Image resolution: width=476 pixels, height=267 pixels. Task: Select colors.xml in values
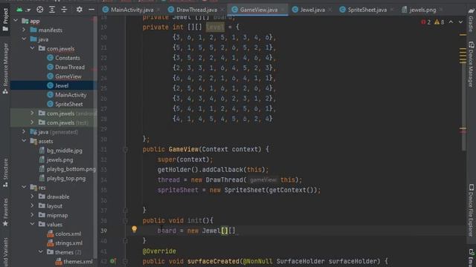pos(64,234)
